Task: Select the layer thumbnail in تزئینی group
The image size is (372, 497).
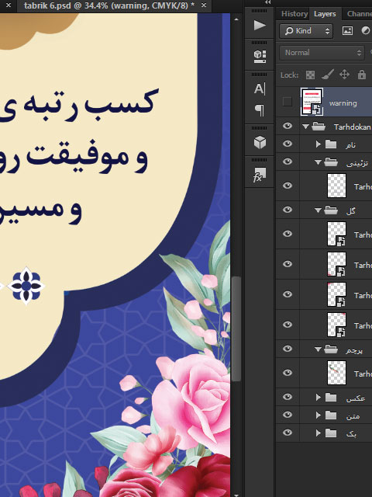Action: pyautogui.click(x=336, y=186)
